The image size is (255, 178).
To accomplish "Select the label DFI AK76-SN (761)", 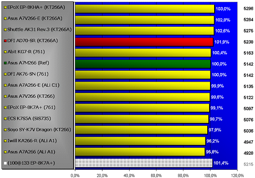I will [28, 74].
